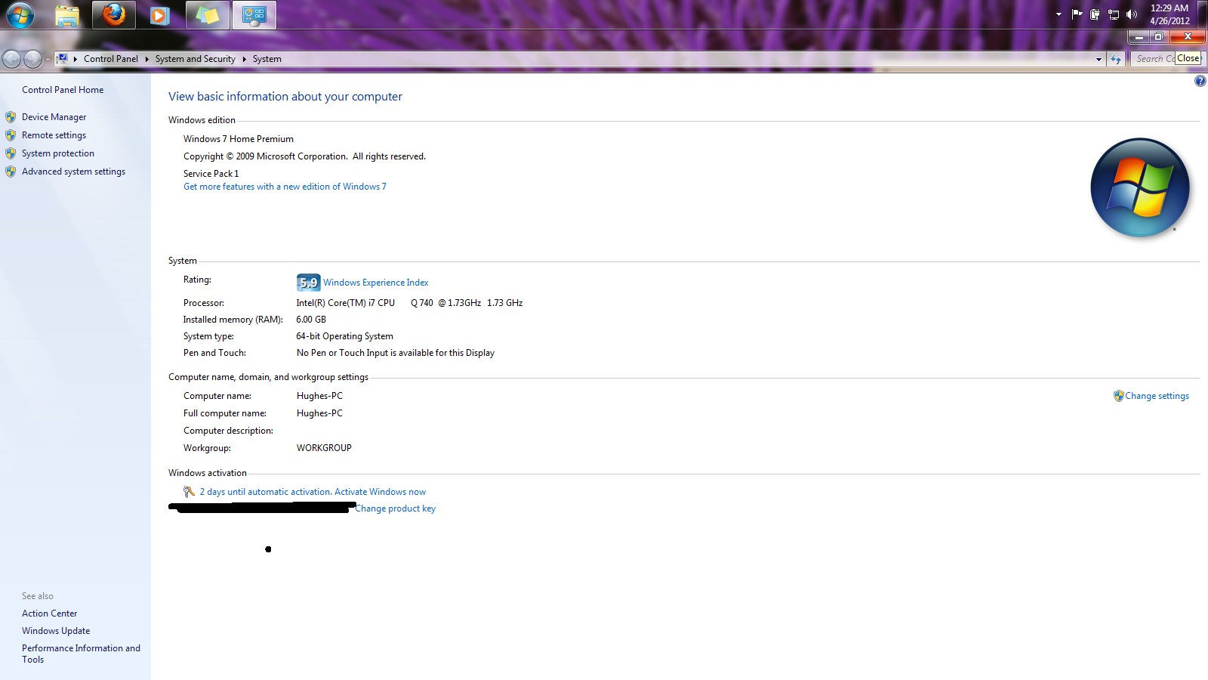
Task: Click shield icon beside Device Manager
Action: point(11,117)
